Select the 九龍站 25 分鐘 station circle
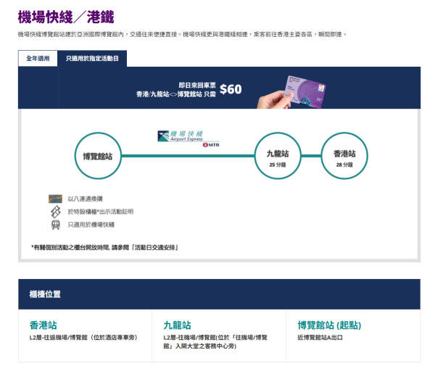This screenshot has width=435, height=374. [x=278, y=156]
